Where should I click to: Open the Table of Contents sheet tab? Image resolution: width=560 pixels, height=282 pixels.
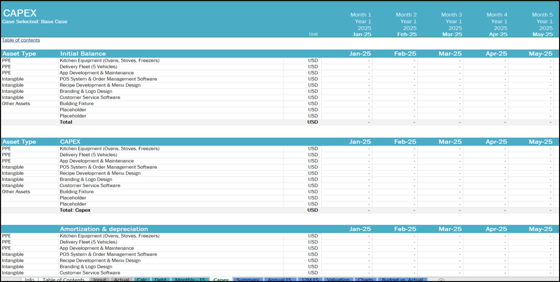pos(63,280)
